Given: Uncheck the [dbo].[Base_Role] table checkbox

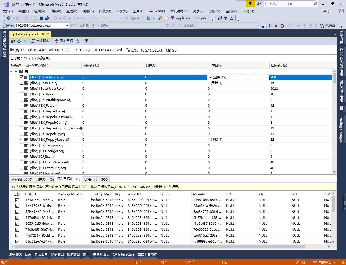Looking at the screenshot, I should coord(22,83).
